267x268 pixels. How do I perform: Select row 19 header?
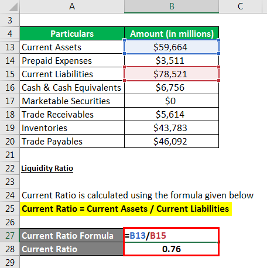click(x=10, y=128)
